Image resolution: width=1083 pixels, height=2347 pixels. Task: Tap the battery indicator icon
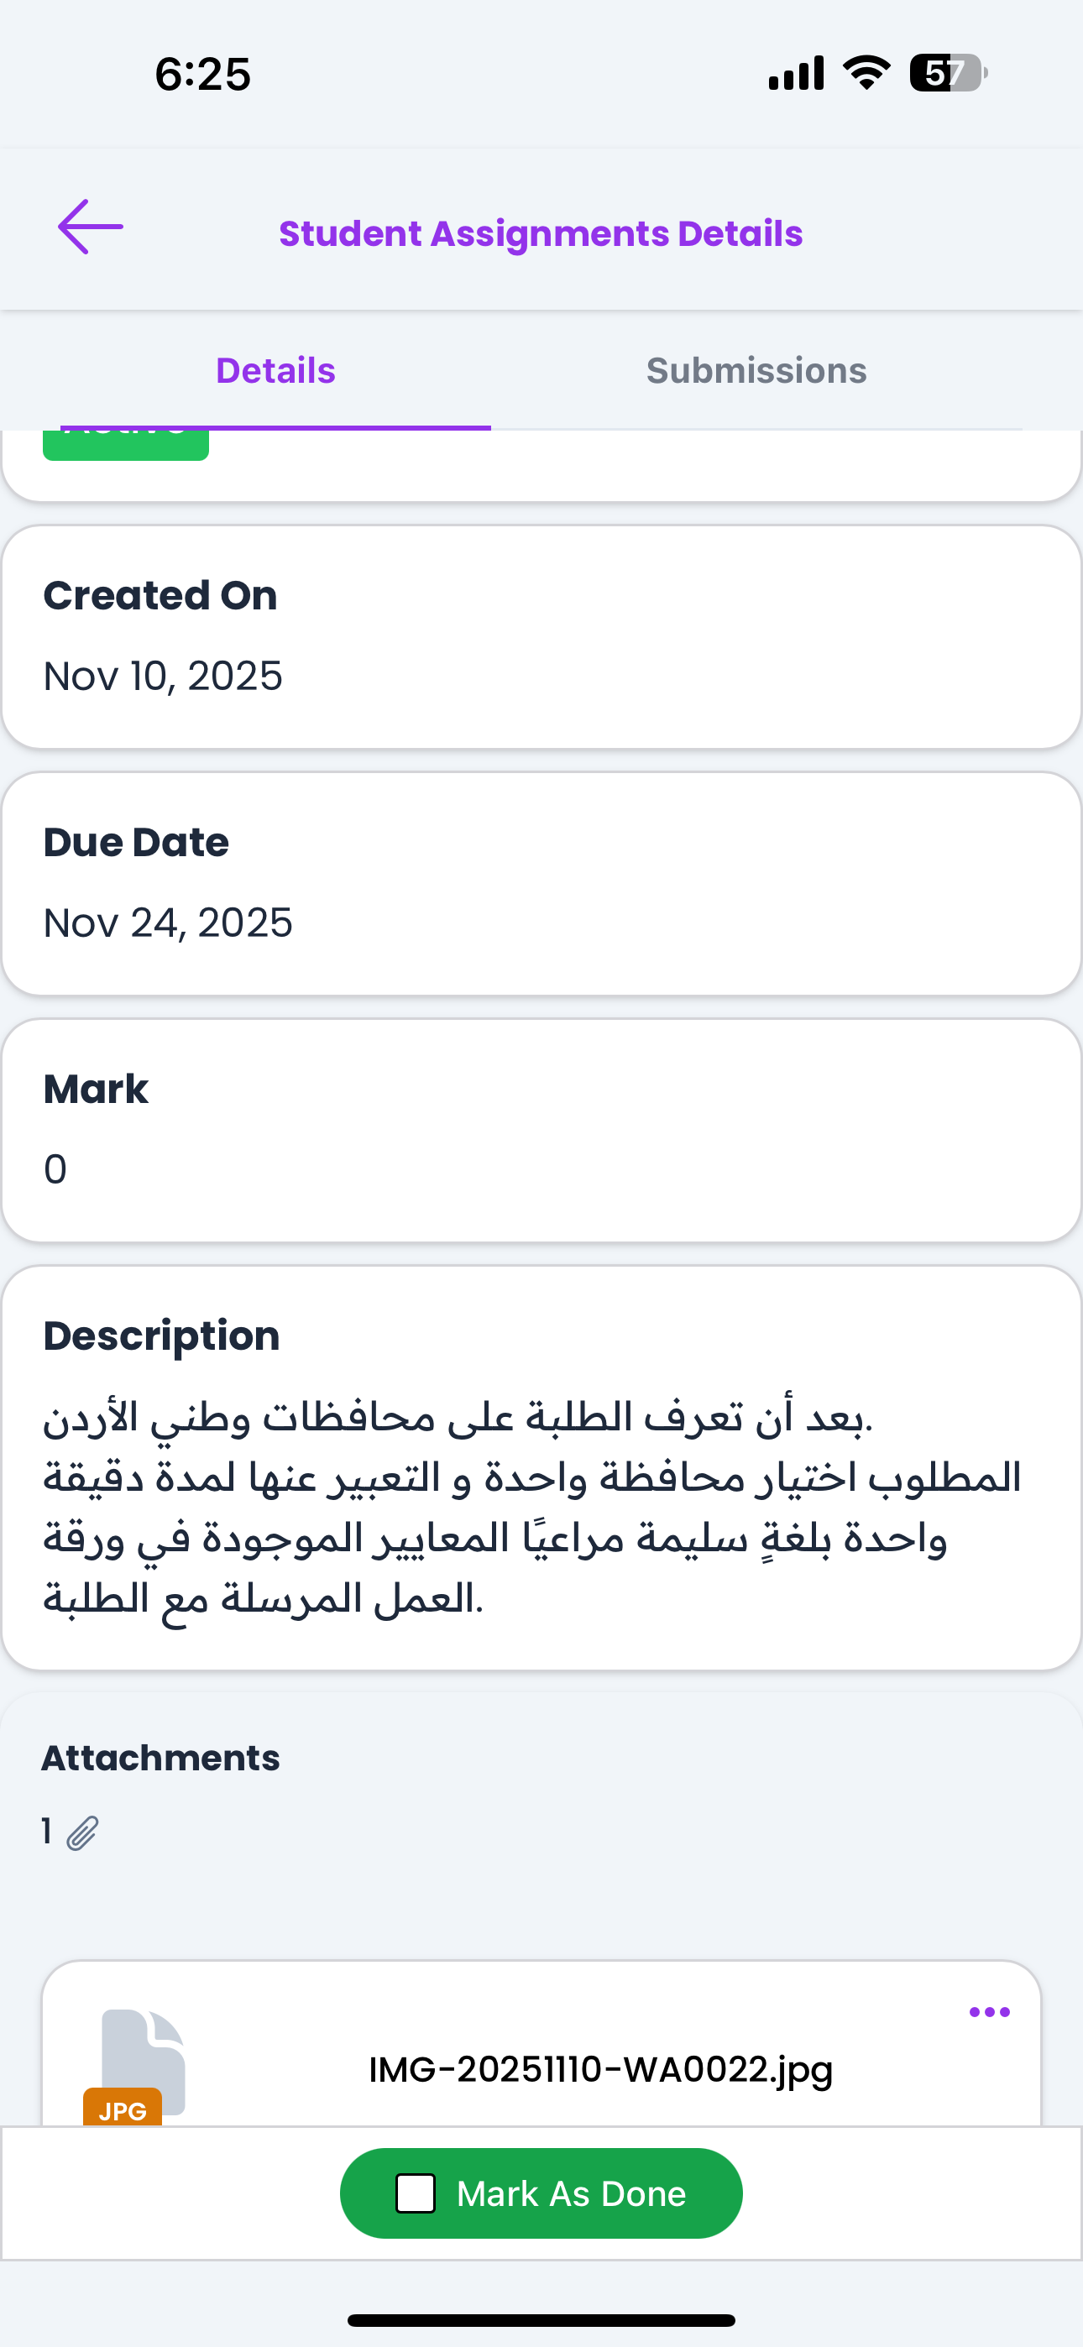click(x=947, y=73)
